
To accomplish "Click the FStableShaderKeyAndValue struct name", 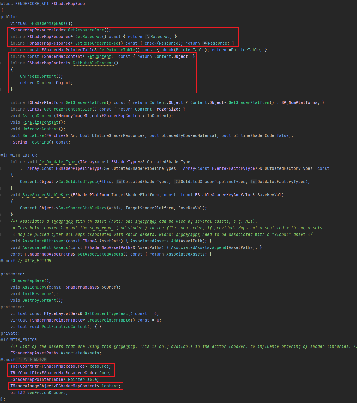I will pyautogui.click(x=224, y=195).
